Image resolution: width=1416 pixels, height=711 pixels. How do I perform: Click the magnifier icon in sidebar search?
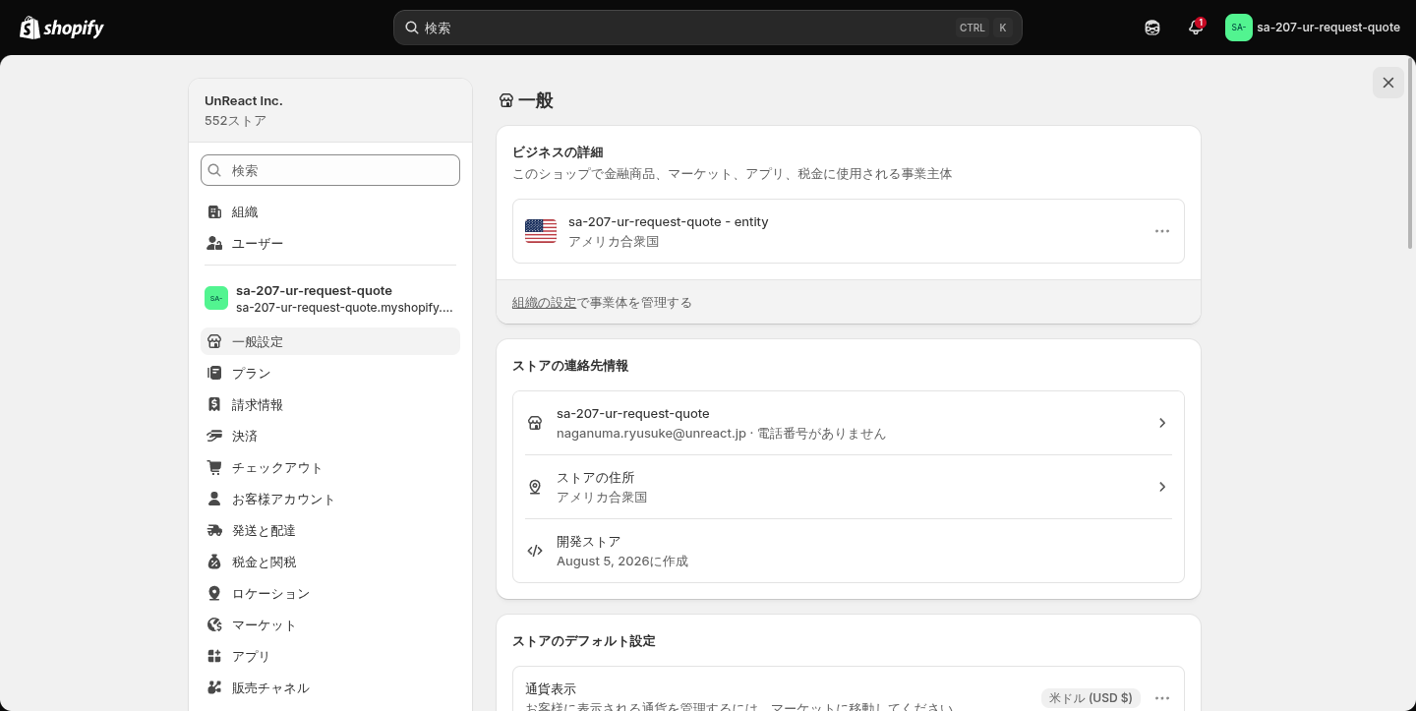[x=215, y=170]
